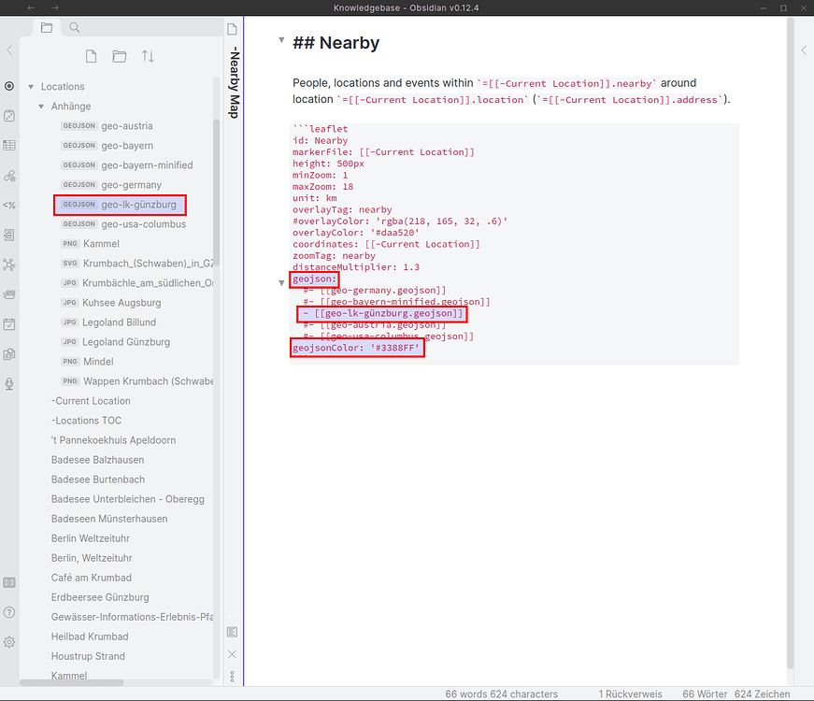Viewport: 814px width, 701px height.
Task: Open the graph view icon
Action: click(9, 265)
